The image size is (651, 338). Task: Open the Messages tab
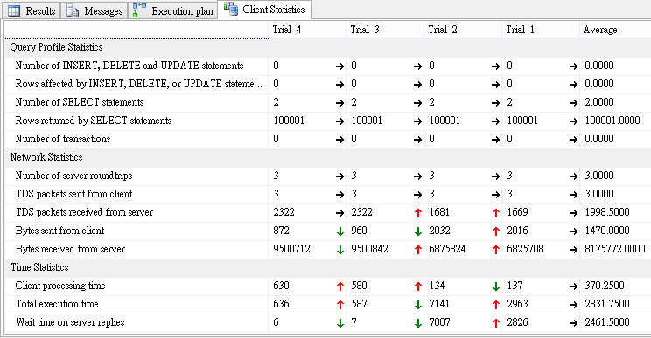(94, 10)
